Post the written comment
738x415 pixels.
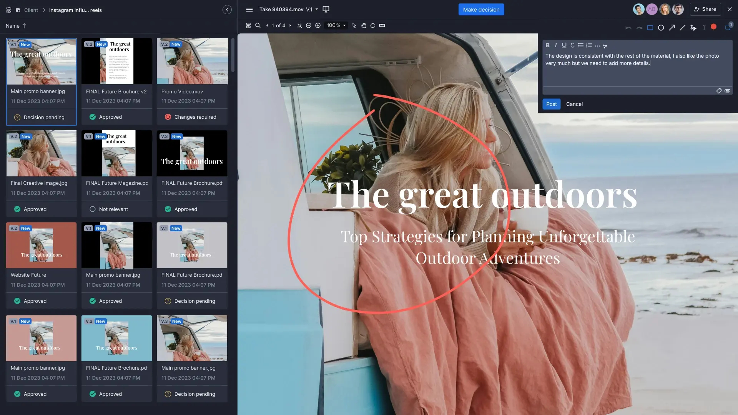point(551,104)
